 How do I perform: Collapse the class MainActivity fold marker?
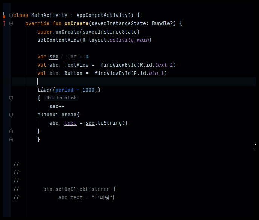[11, 15]
